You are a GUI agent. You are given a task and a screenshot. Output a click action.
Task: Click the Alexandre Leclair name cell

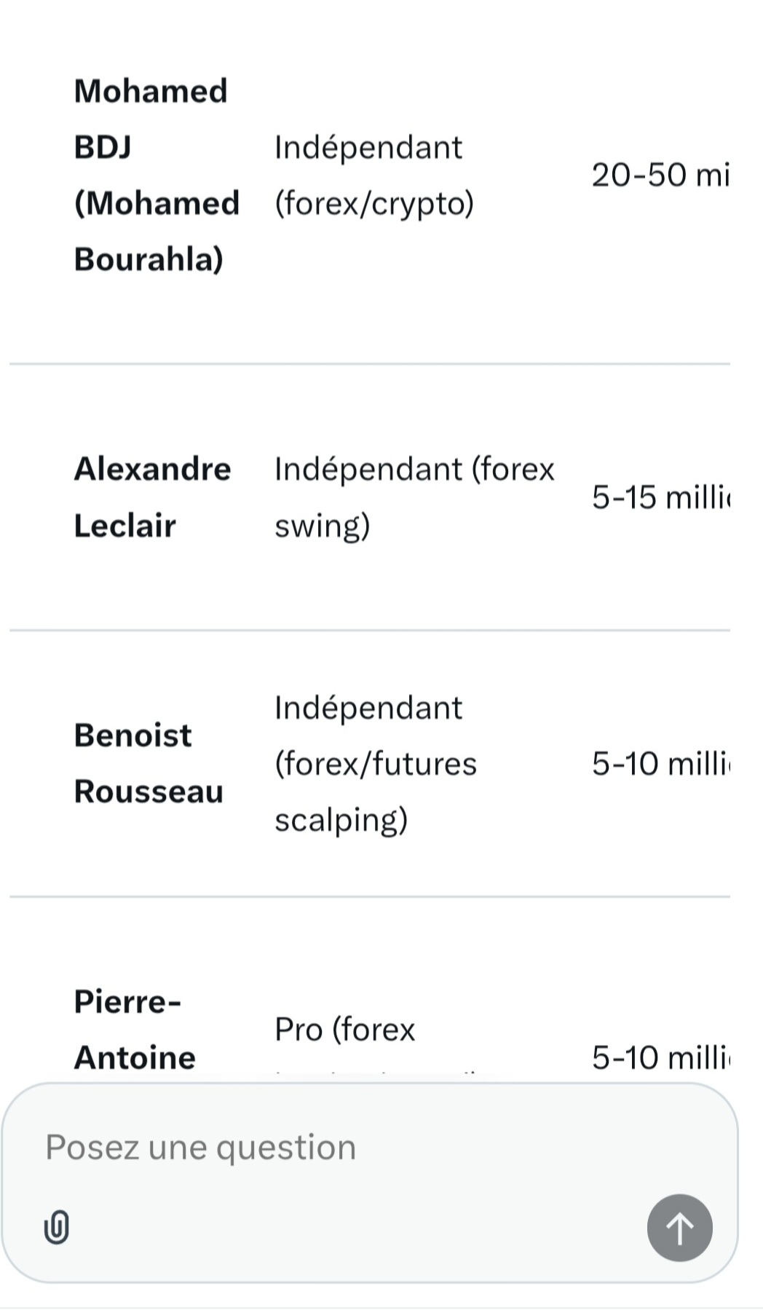(x=152, y=497)
